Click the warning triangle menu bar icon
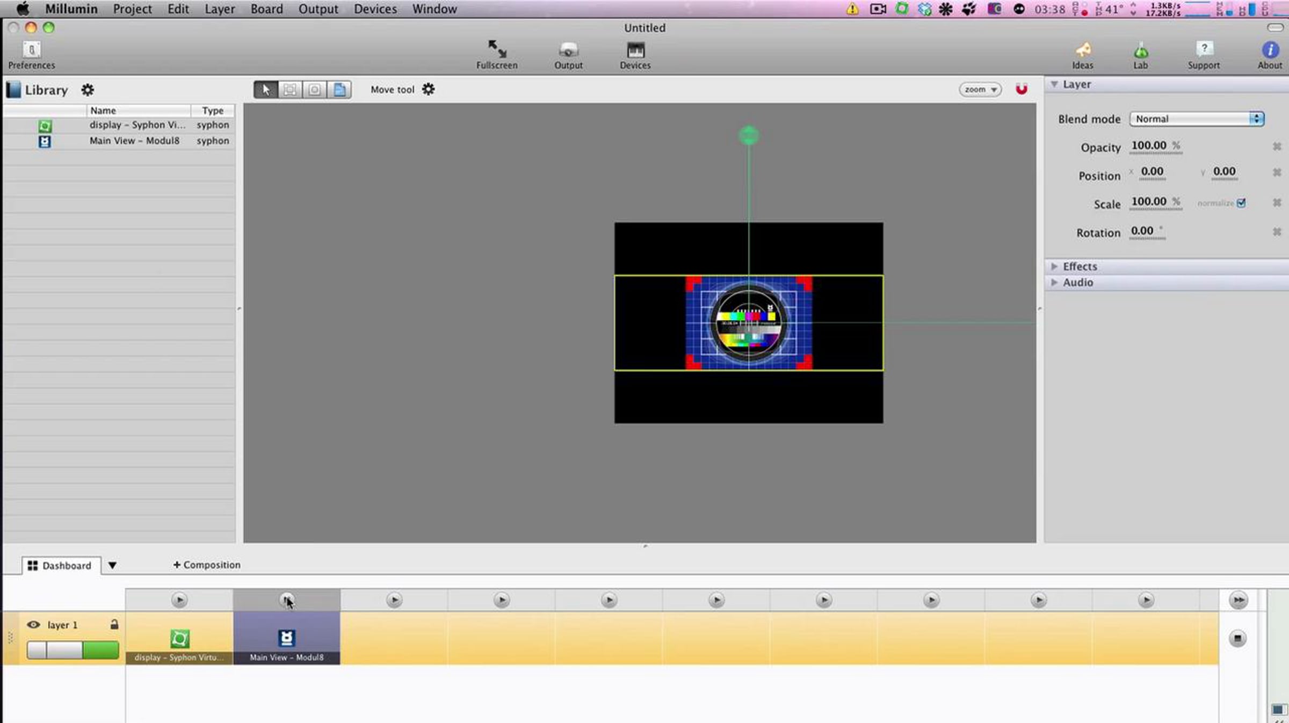 tap(852, 9)
